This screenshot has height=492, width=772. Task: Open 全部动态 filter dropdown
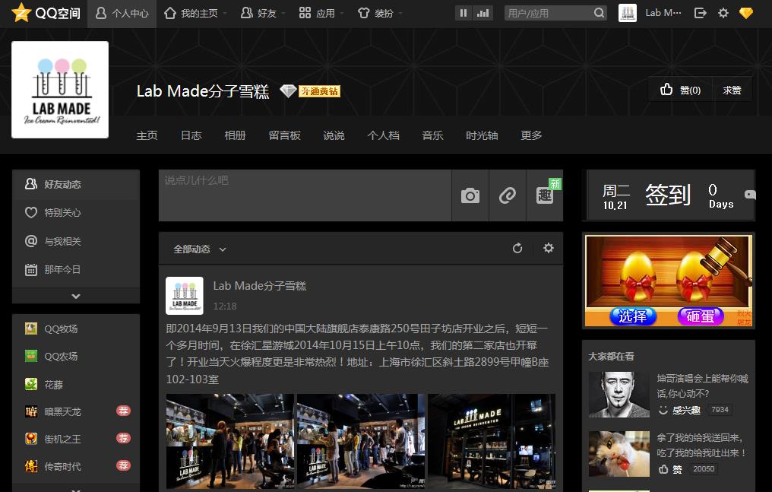[x=199, y=249]
